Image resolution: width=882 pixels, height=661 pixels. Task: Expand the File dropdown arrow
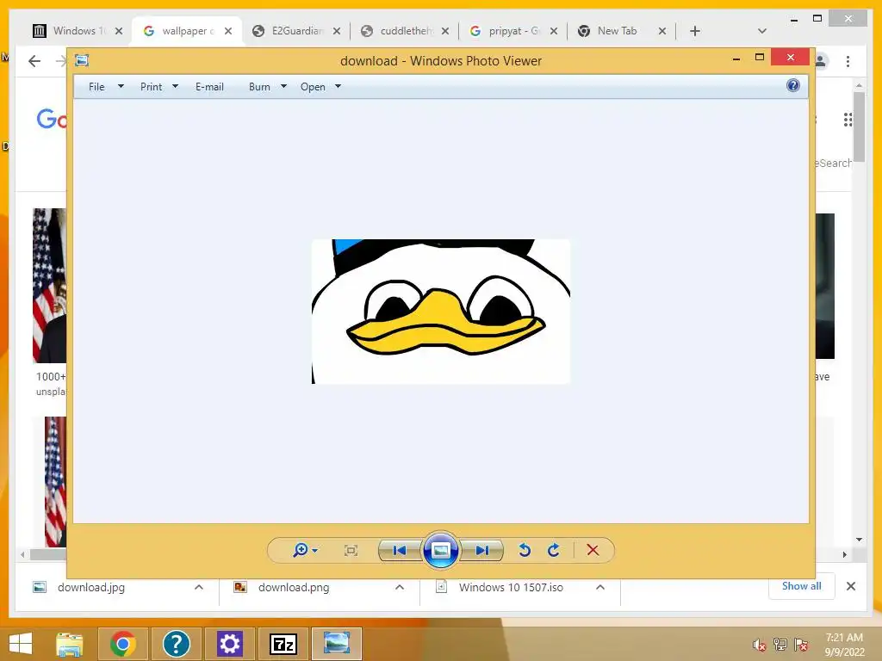click(121, 87)
